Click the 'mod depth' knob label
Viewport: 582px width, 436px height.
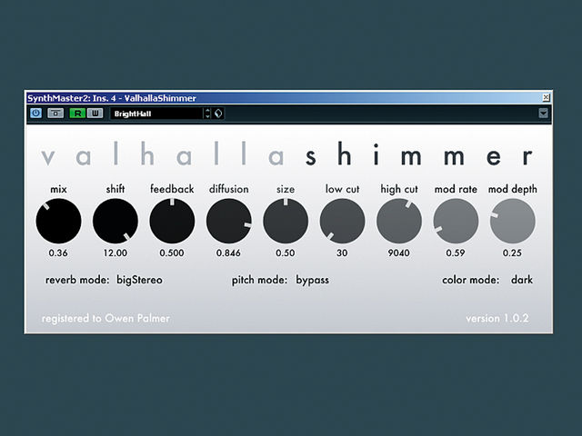[513, 190]
